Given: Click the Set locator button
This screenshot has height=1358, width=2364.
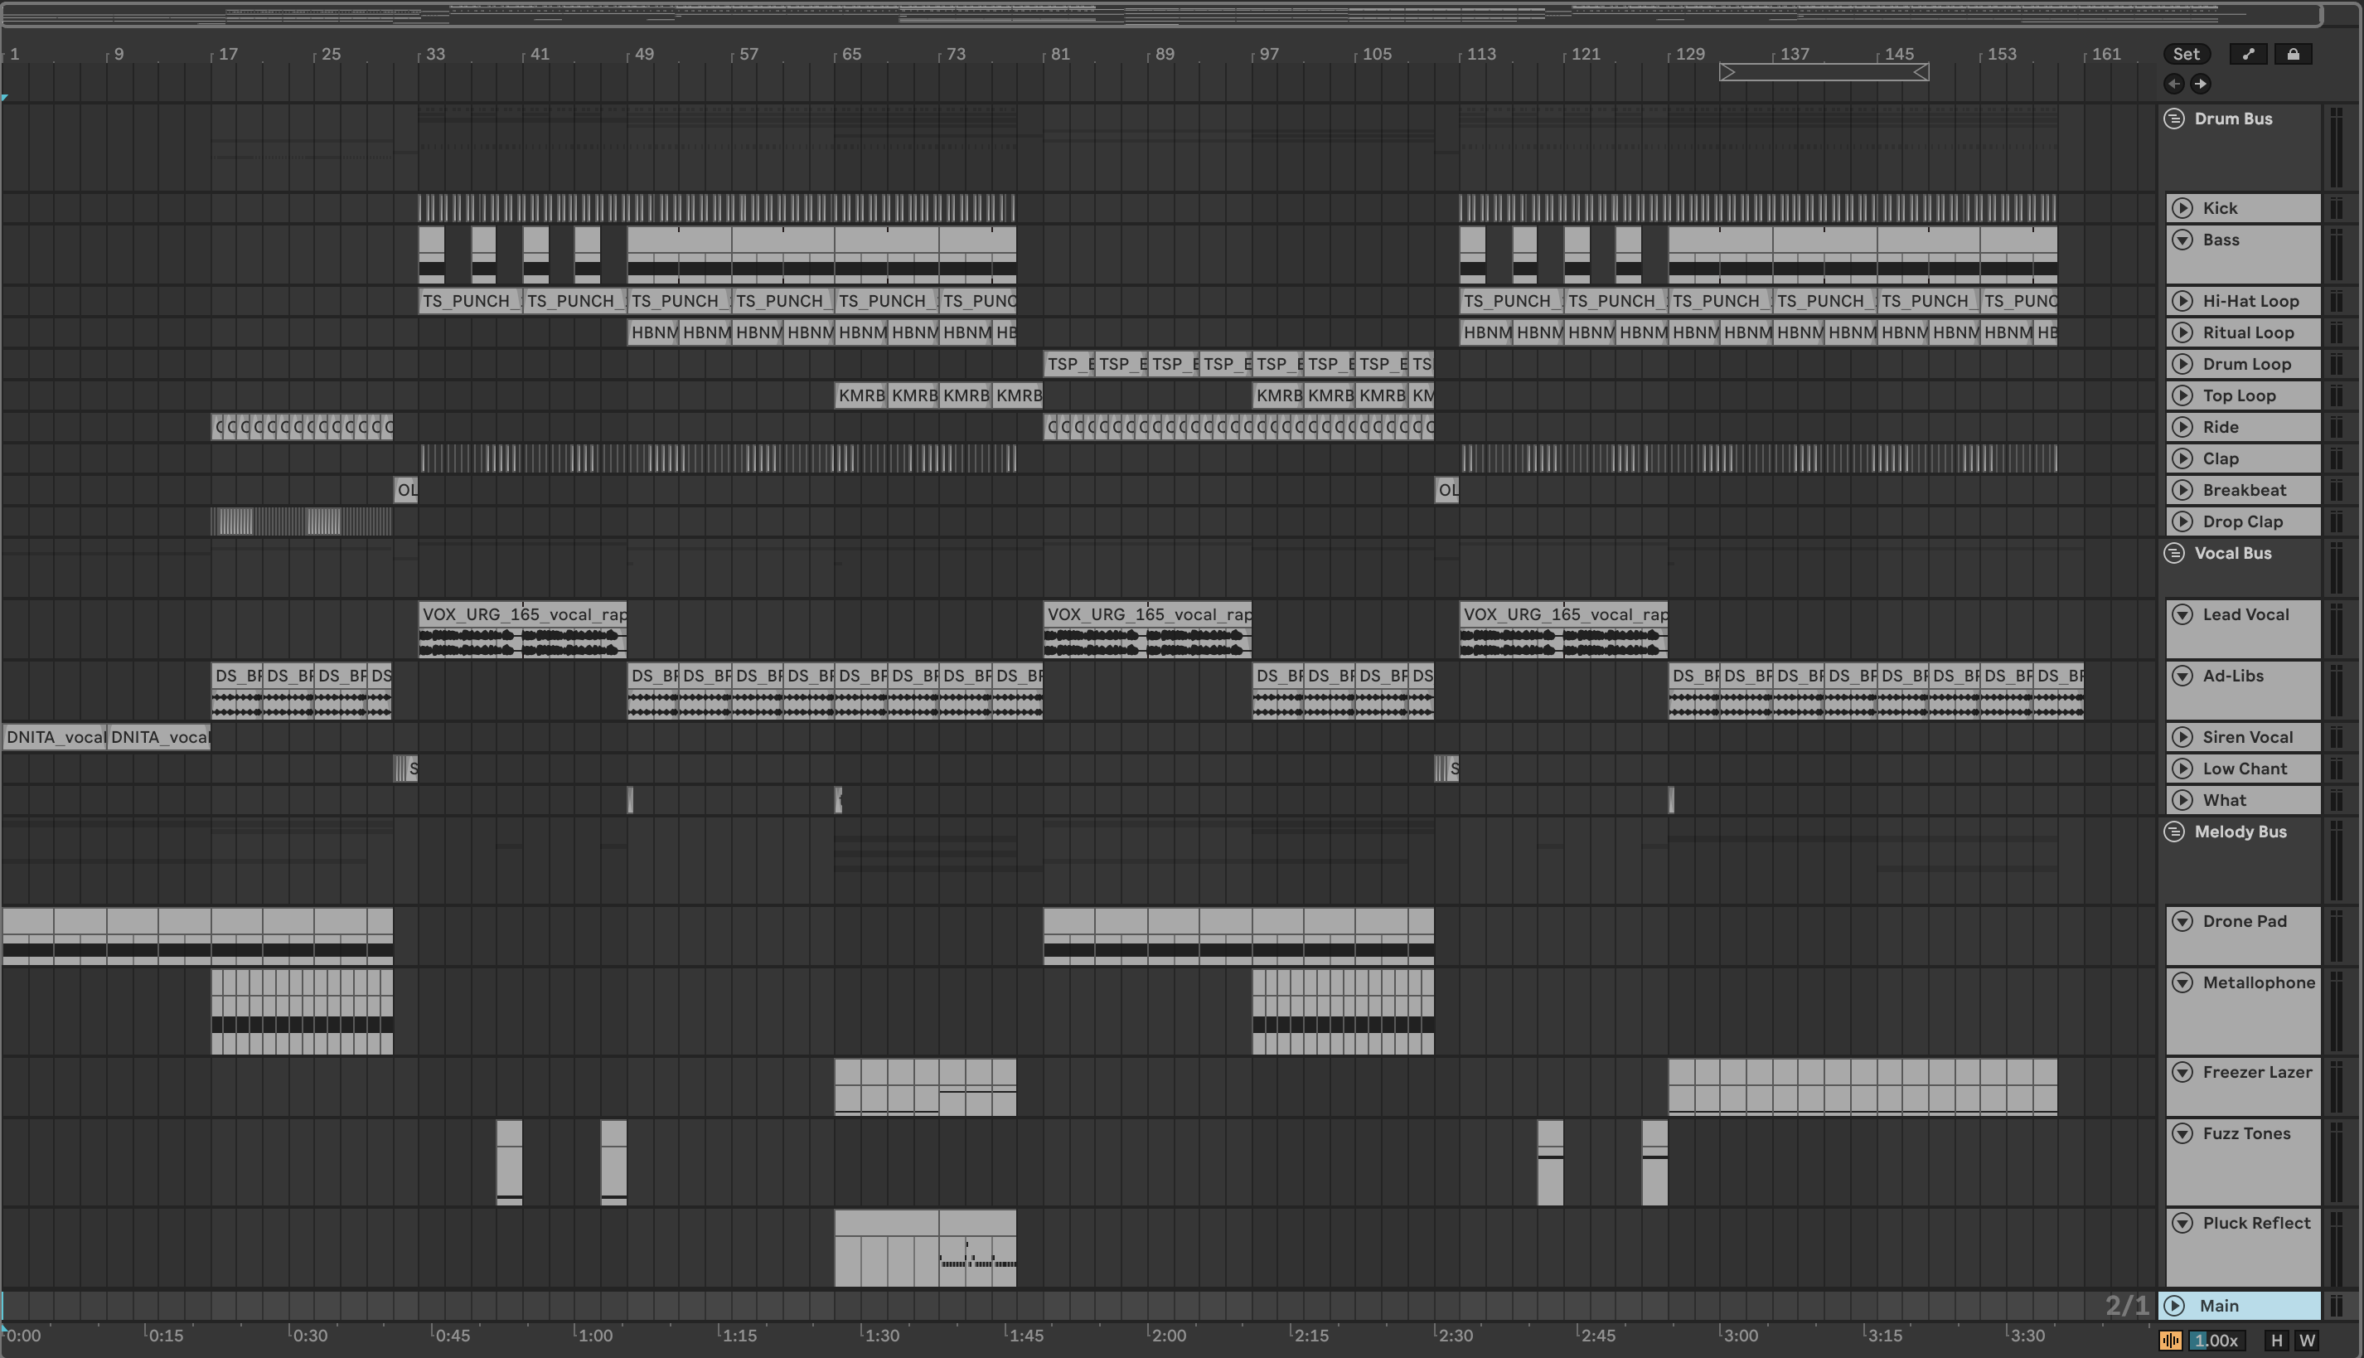Looking at the screenshot, I should click(2186, 54).
